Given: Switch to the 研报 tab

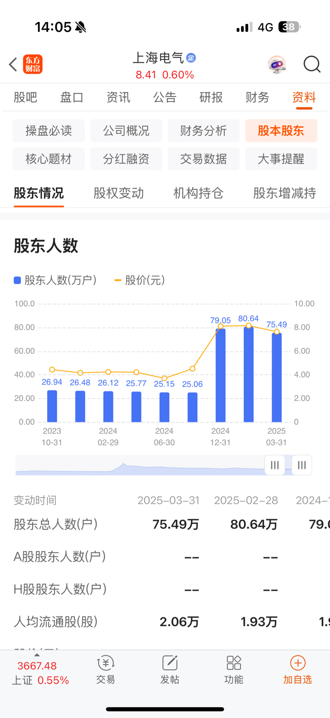Looking at the screenshot, I should click(x=211, y=98).
